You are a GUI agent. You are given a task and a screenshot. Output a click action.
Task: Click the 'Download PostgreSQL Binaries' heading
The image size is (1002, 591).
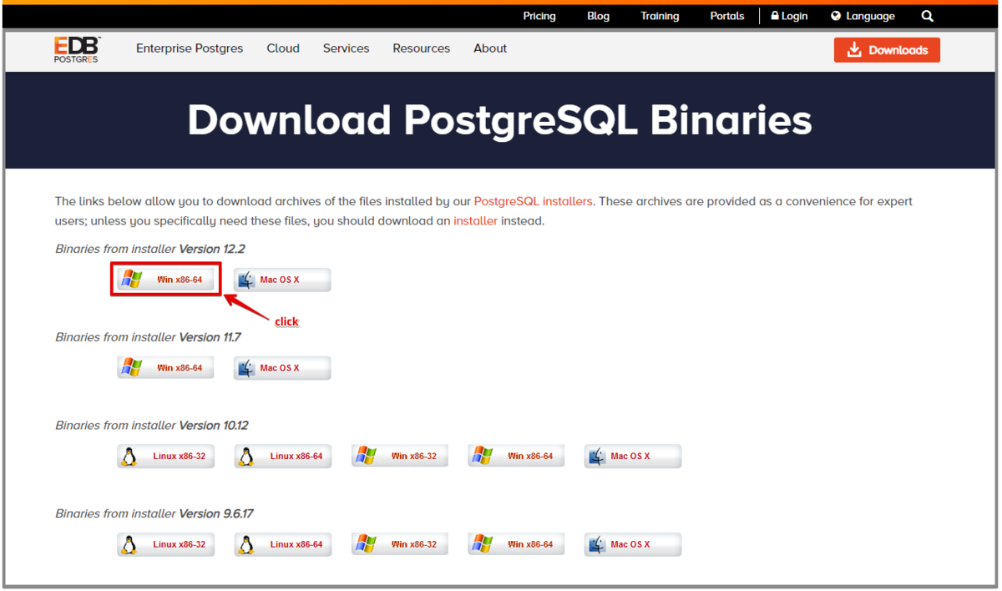click(x=499, y=120)
